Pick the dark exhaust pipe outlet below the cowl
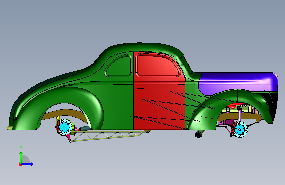The image size is (285, 185). click(x=199, y=134)
